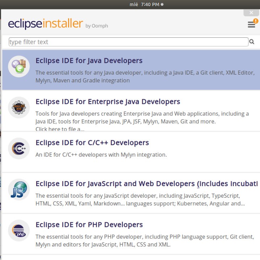Choose Eclipse IDE for C/C++ Developers
This screenshot has width=260, height=260.
[92, 143]
